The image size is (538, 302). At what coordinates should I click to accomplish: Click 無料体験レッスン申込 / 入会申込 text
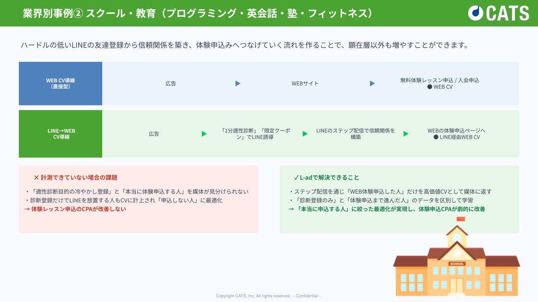440,80
